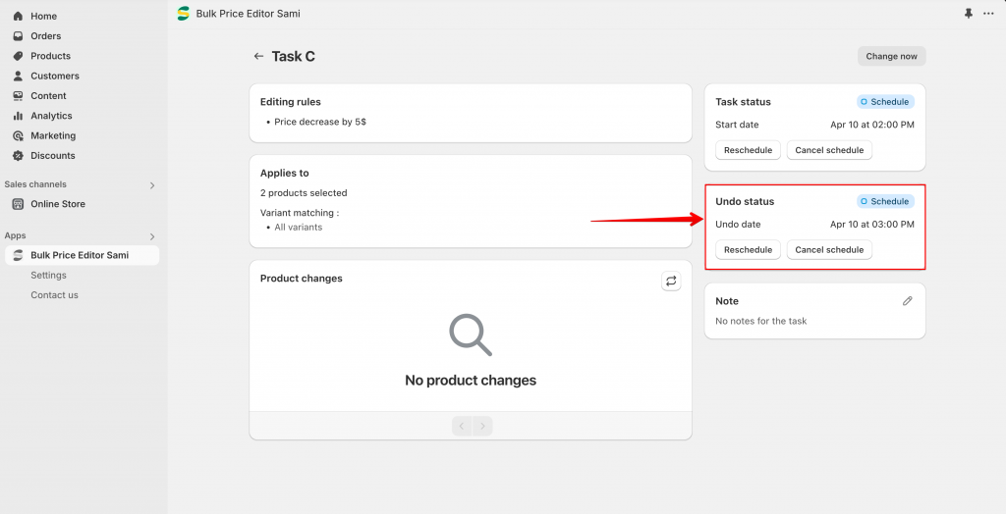1006x514 pixels.
Task: Click the back arrow beside Task C
Action: tap(258, 56)
